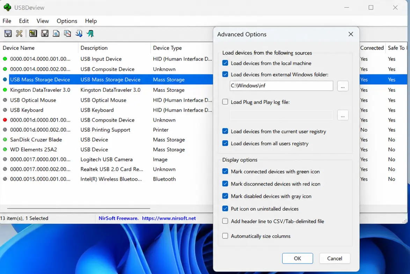The image size is (410, 274).
Task: Open the File menu
Action: click(x=7, y=21)
